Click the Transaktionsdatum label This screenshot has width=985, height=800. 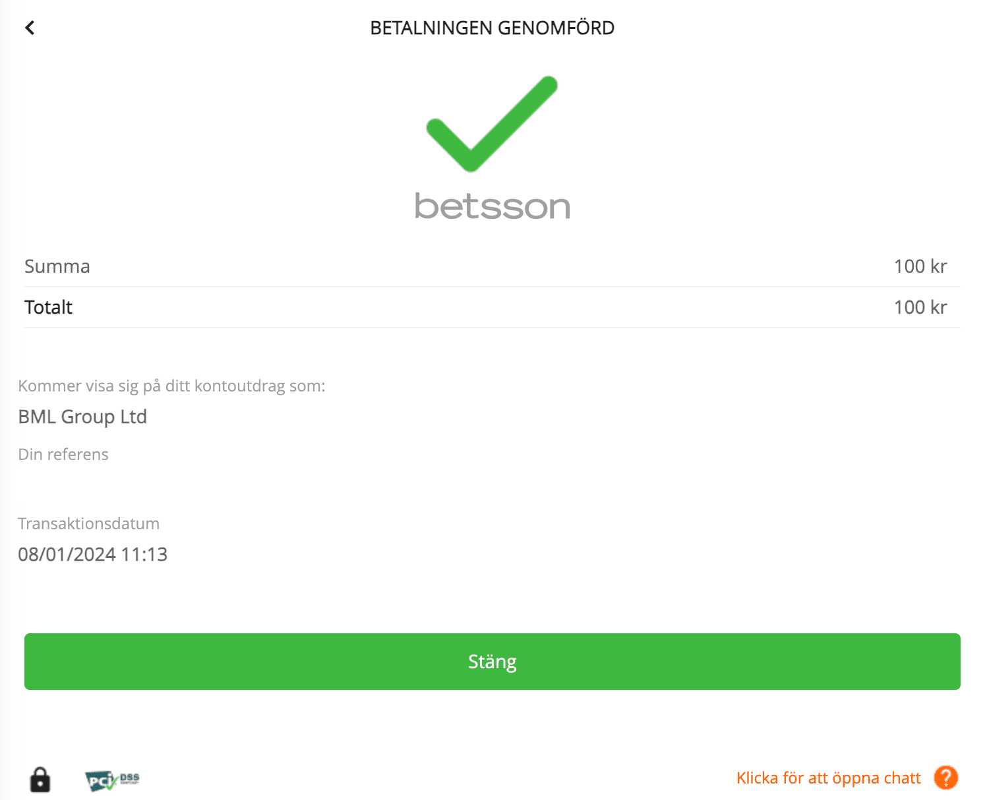point(89,523)
